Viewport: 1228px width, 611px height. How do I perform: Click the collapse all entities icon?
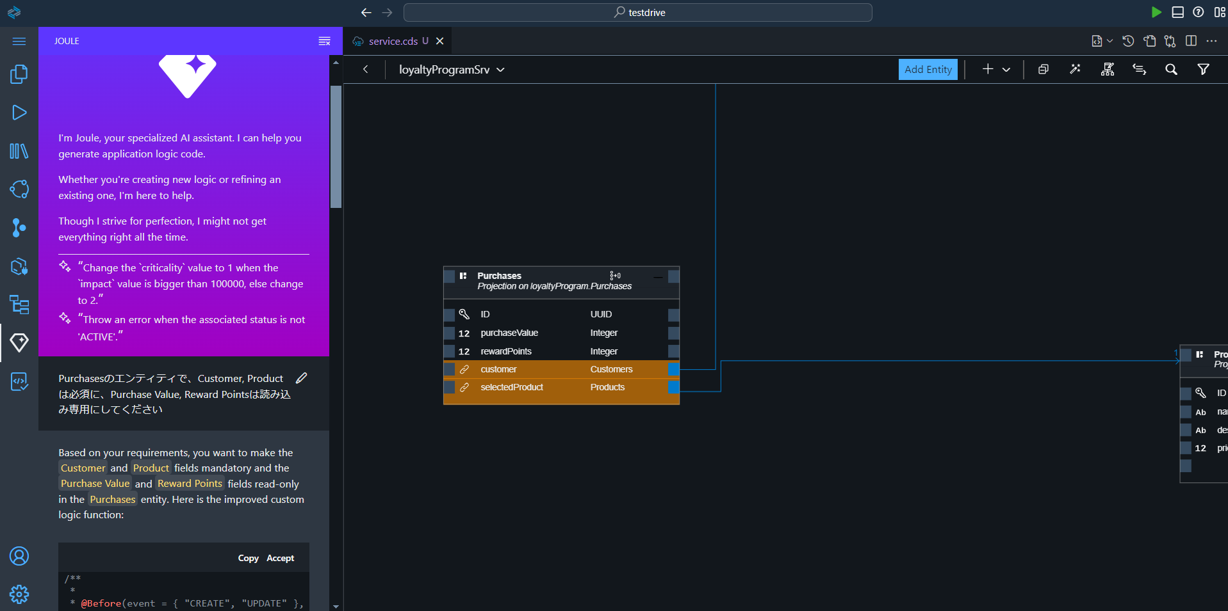1044,69
